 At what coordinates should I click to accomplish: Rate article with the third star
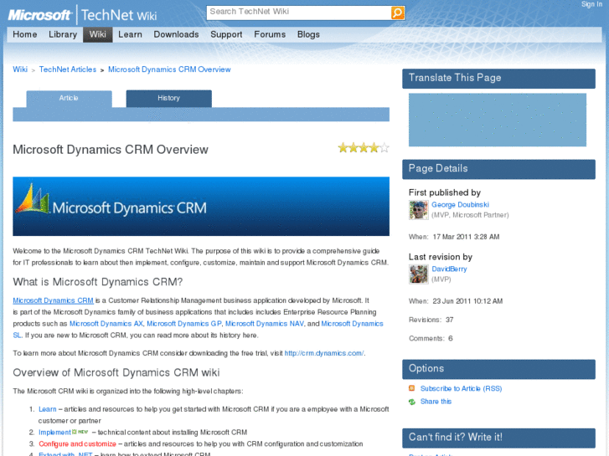pos(364,148)
